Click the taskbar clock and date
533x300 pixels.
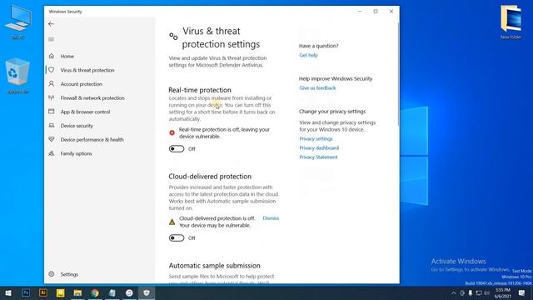tap(503, 292)
